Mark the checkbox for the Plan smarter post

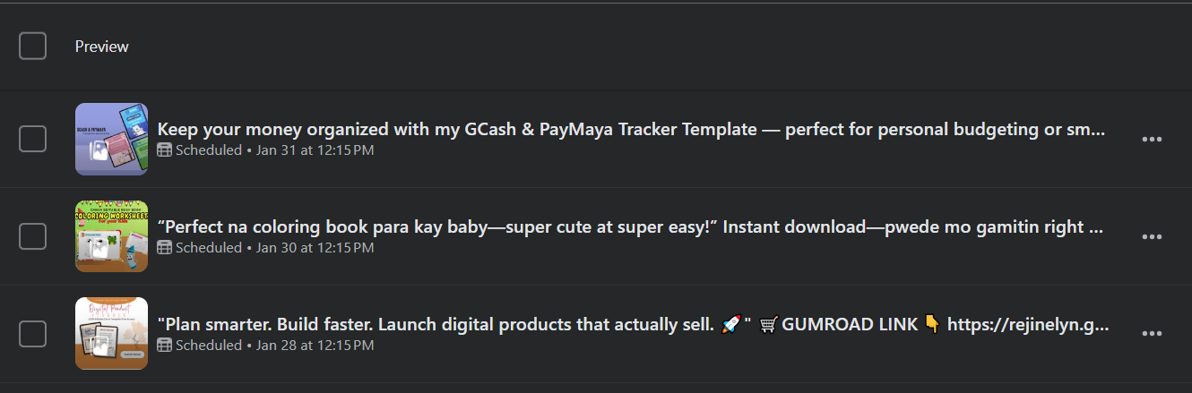pos(32,334)
